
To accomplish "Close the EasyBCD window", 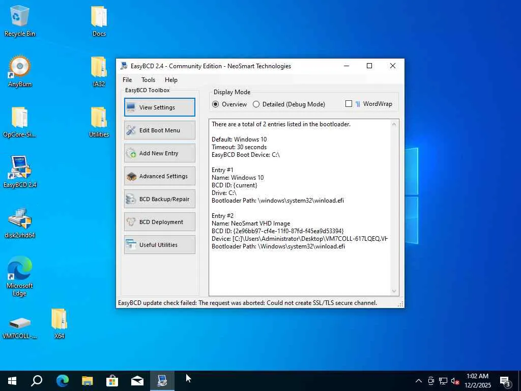I will [x=392, y=66].
